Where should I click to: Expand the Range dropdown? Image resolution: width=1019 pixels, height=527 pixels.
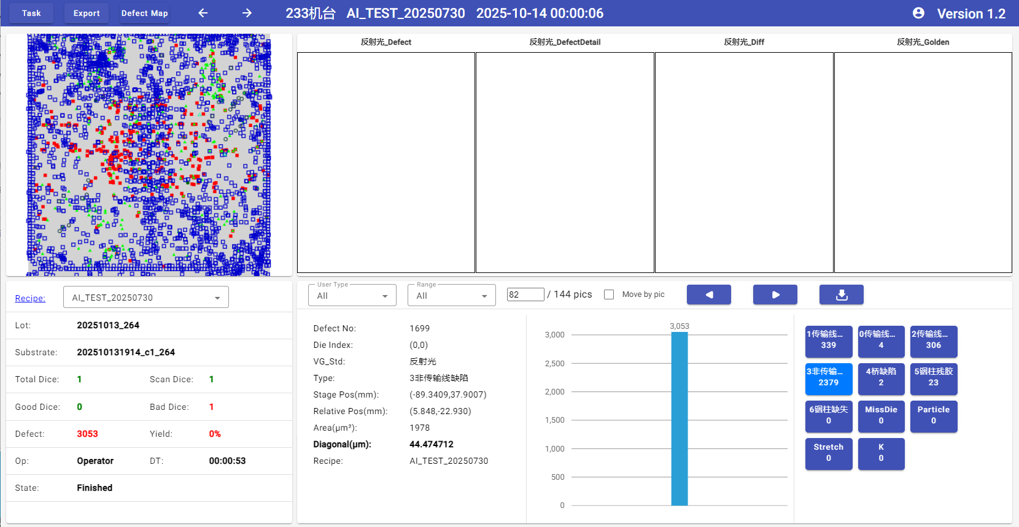[x=451, y=296]
